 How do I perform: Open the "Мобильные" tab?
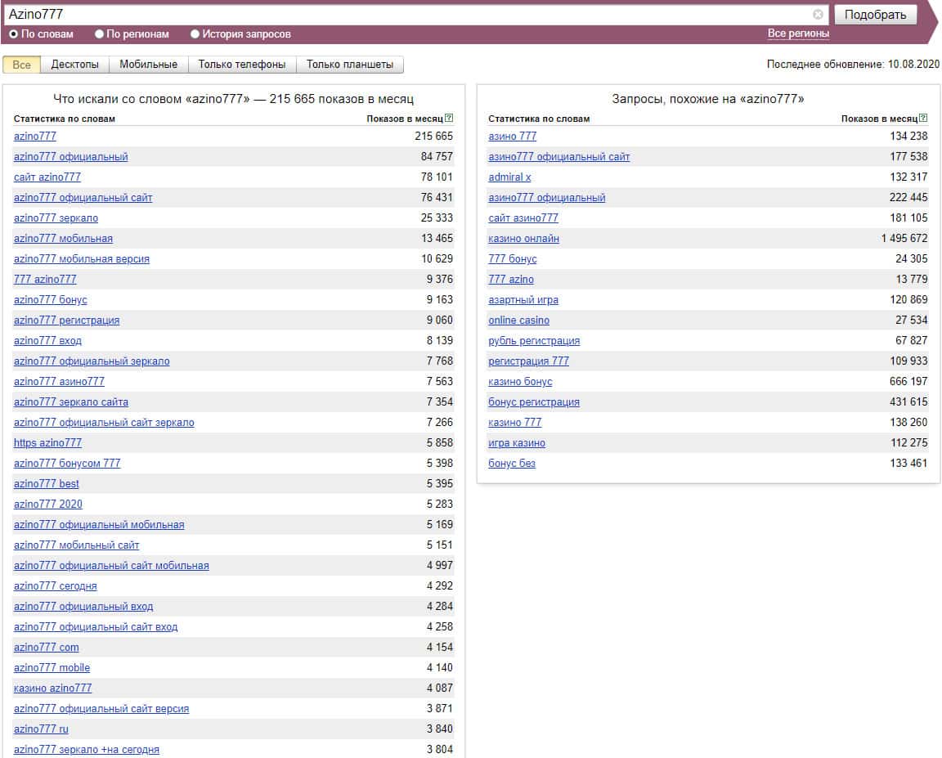(148, 65)
